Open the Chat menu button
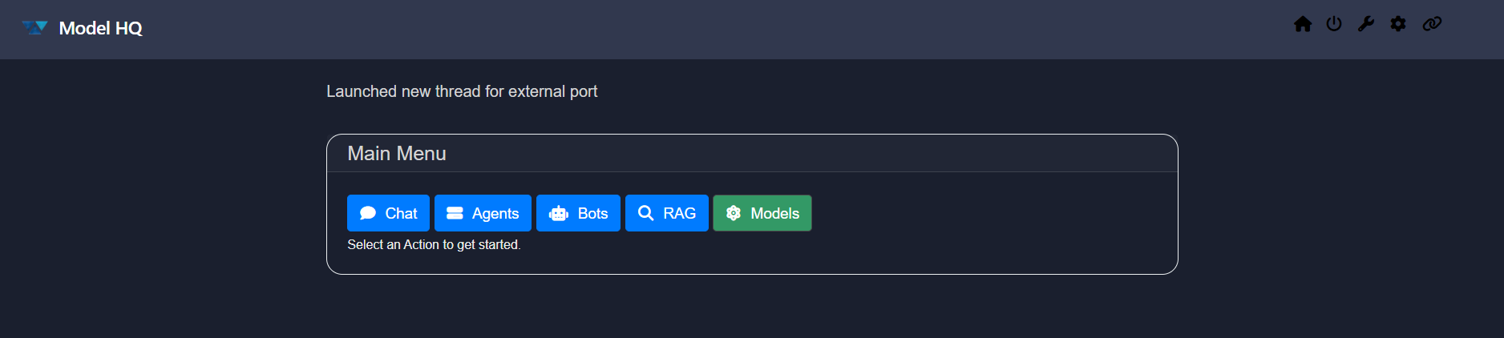Viewport: 1504px width, 338px height. point(388,213)
